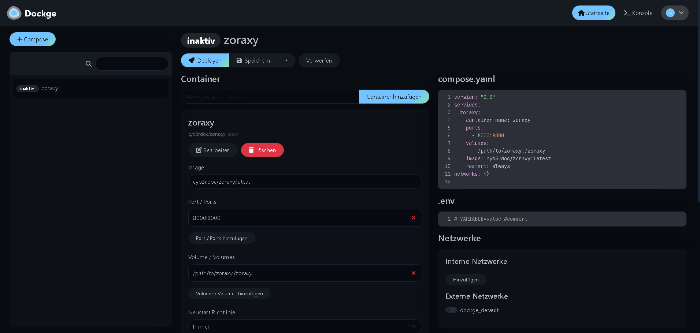
Task: Focus the stack search field
Action: click(x=132, y=64)
